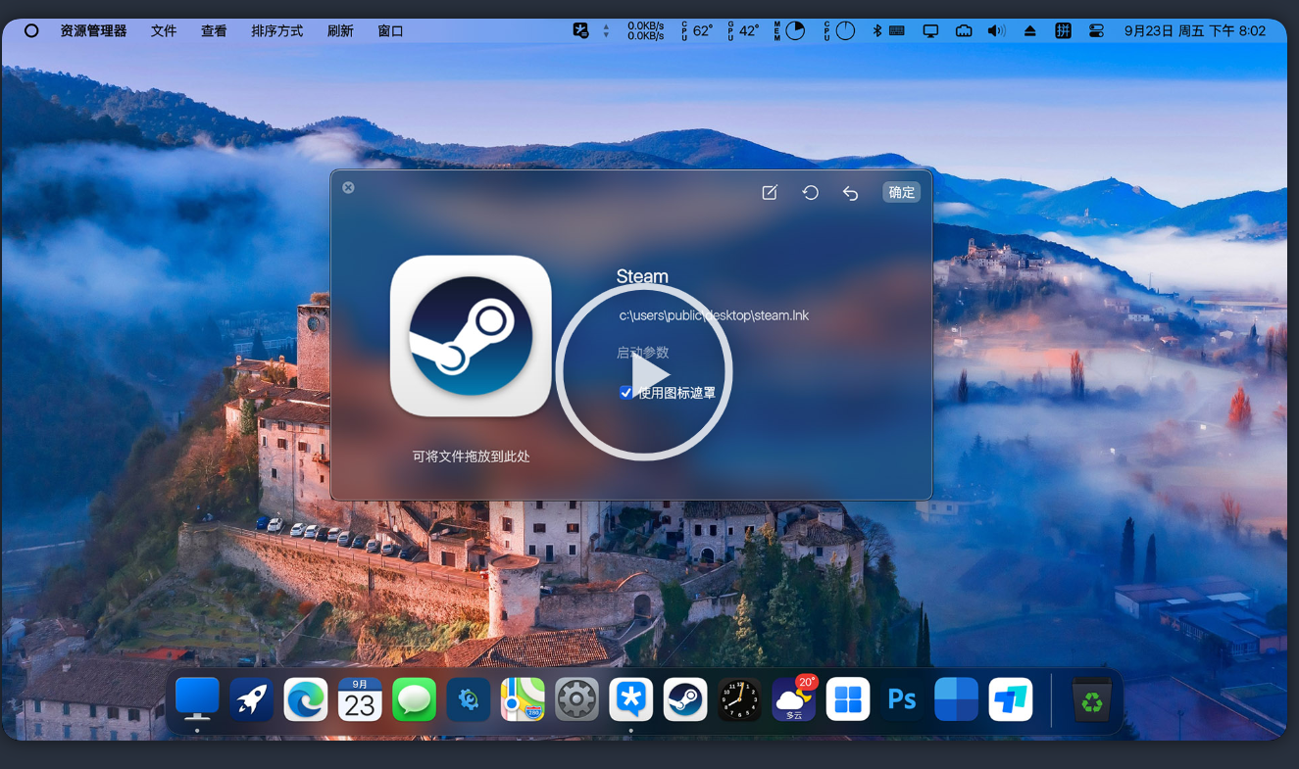
Task: Open the weather icon showing 20° 多云
Action: [x=793, y=698]
